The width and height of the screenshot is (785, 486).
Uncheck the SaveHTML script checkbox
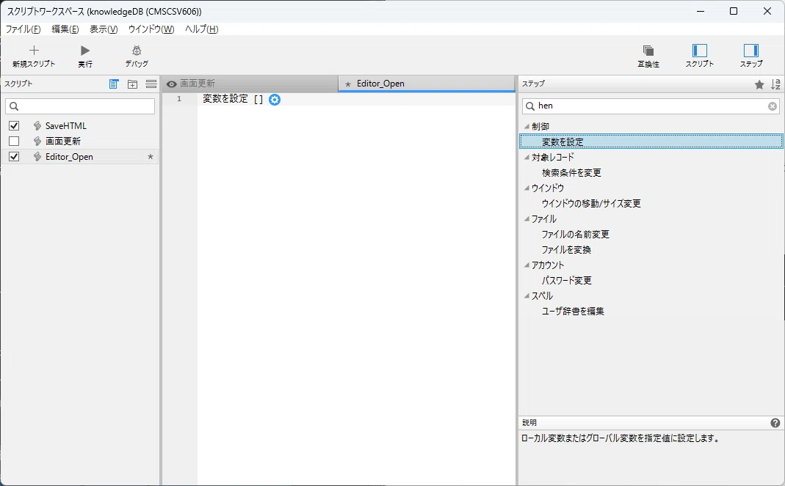[14, 126]
